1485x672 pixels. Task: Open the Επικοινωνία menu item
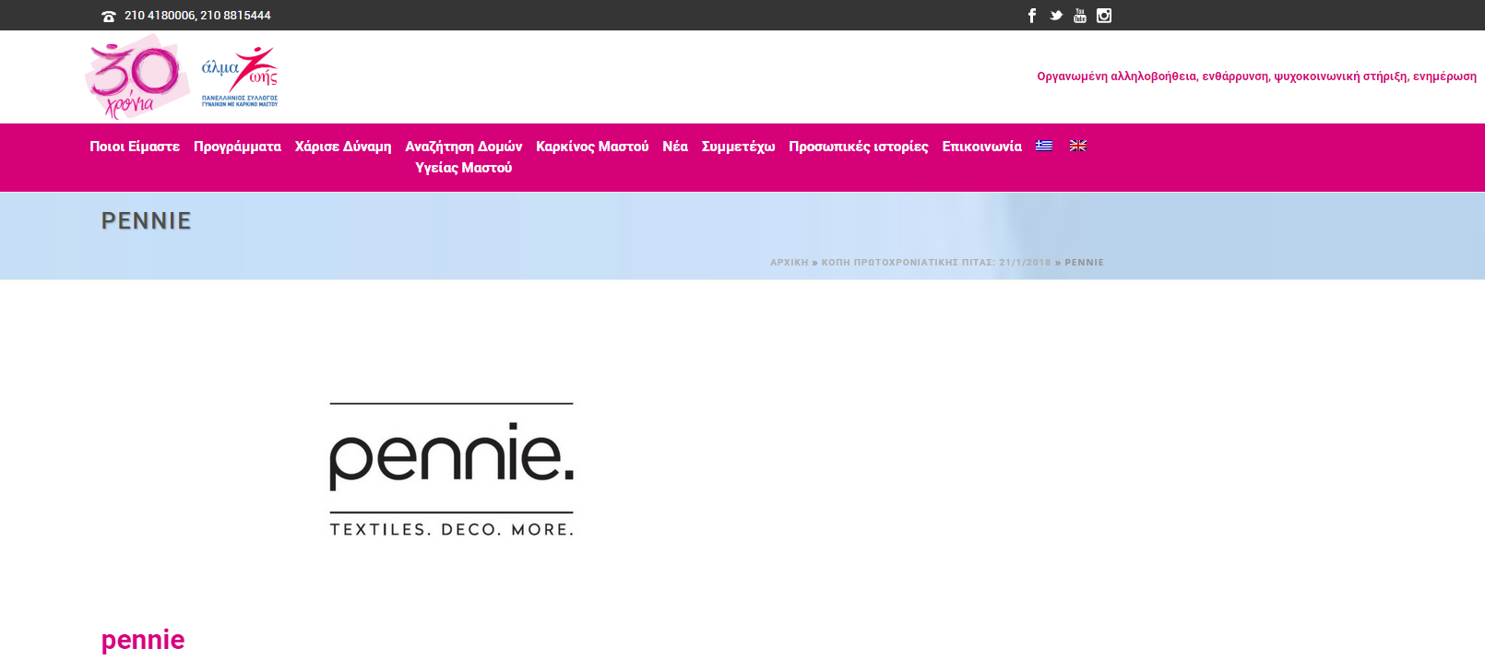[982, 147]
